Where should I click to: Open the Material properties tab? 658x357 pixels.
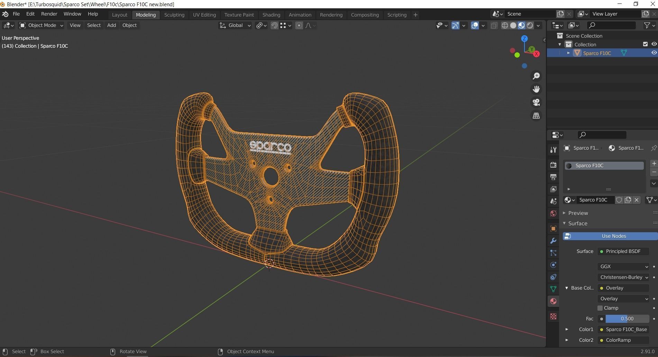click(x=553, y=301)
